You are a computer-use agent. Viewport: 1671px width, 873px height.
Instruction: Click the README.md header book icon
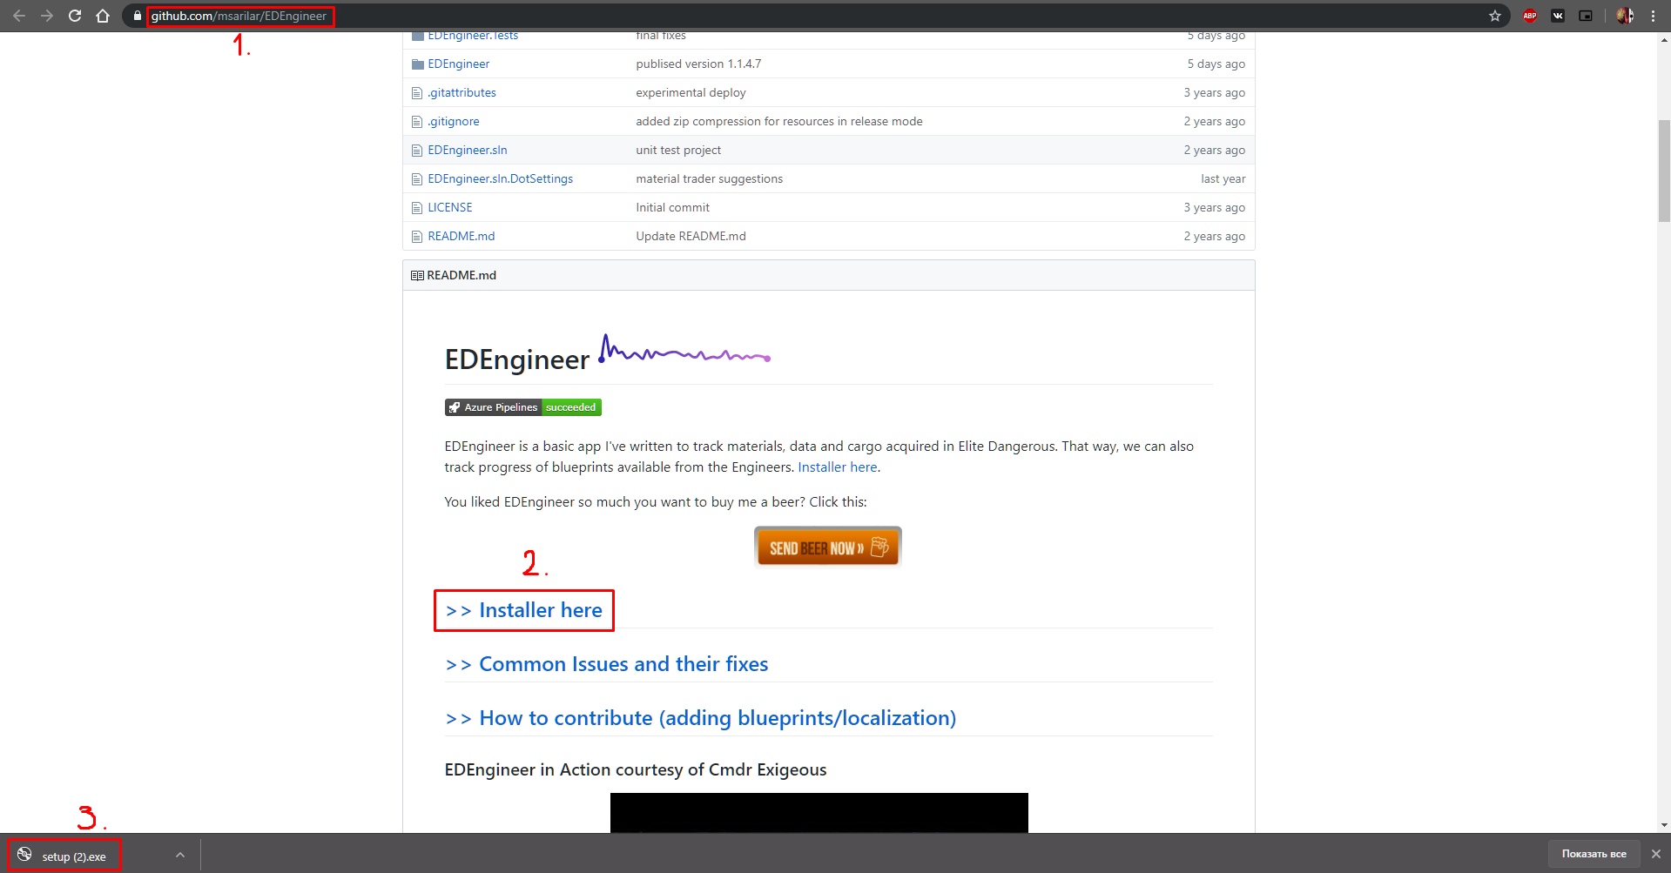click(x=417, y=275)
